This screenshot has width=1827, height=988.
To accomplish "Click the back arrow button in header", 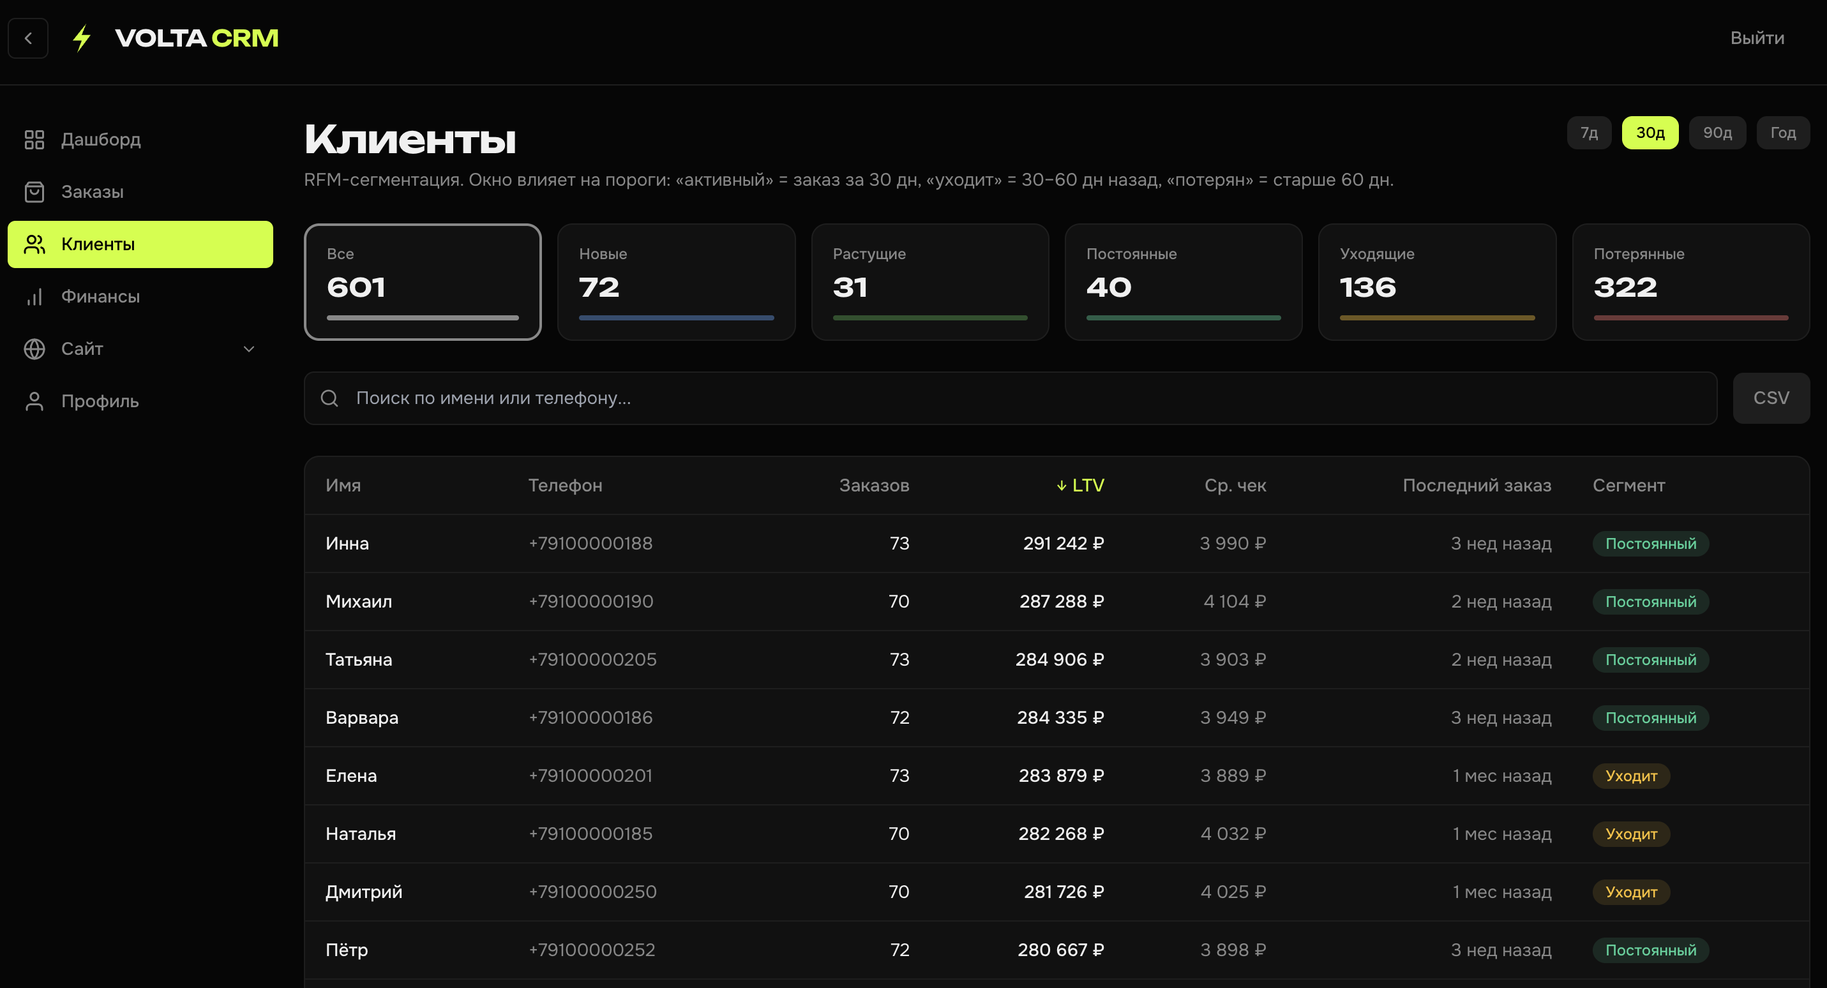I will tap(28, 38).
